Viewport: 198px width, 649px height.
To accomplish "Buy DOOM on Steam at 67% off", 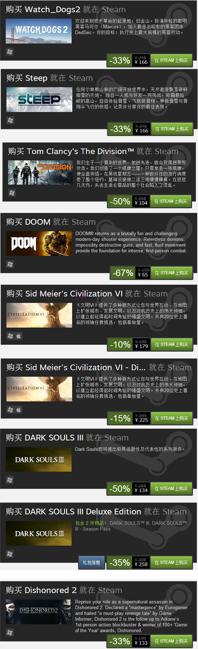I will coord(172,273).
